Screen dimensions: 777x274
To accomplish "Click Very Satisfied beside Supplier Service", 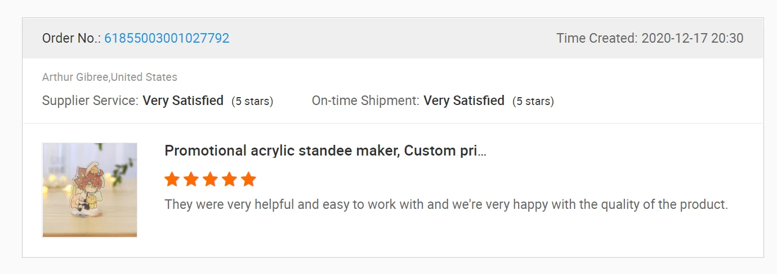I will (183, 101).
